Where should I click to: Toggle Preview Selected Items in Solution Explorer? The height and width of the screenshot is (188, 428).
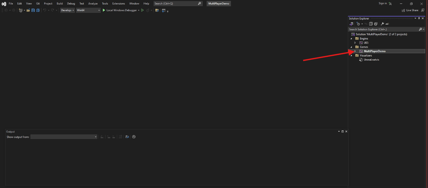tap(387, 24)
